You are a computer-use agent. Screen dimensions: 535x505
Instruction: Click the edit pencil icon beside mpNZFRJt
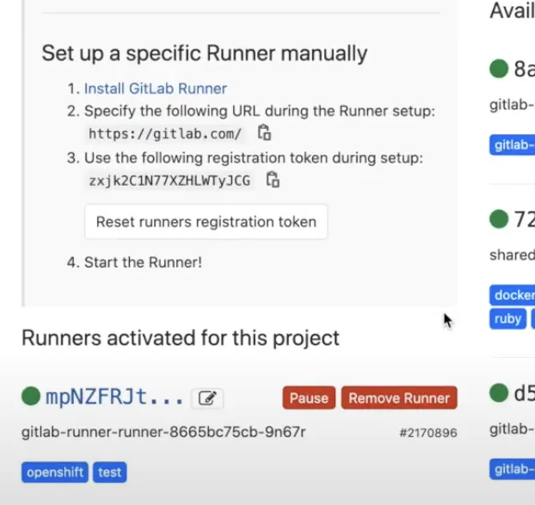(206, 398)
